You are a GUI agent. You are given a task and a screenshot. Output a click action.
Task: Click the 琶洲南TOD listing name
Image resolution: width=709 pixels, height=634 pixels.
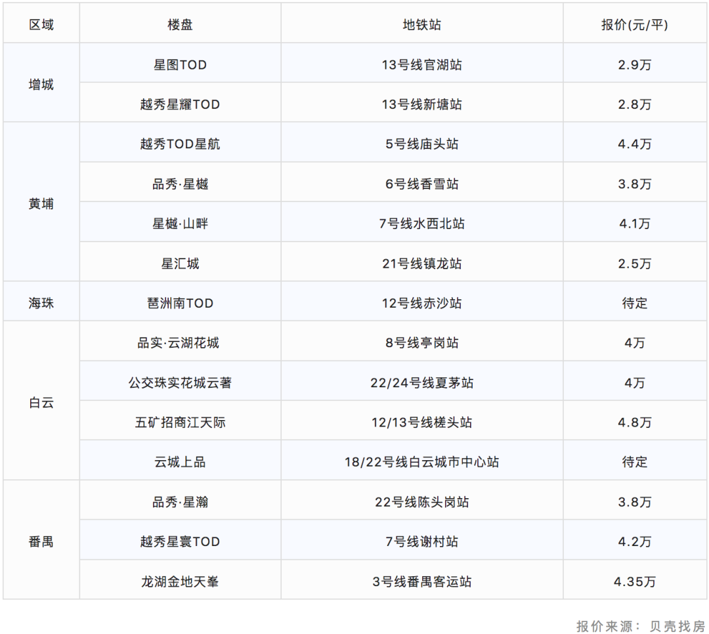[180, 302]
